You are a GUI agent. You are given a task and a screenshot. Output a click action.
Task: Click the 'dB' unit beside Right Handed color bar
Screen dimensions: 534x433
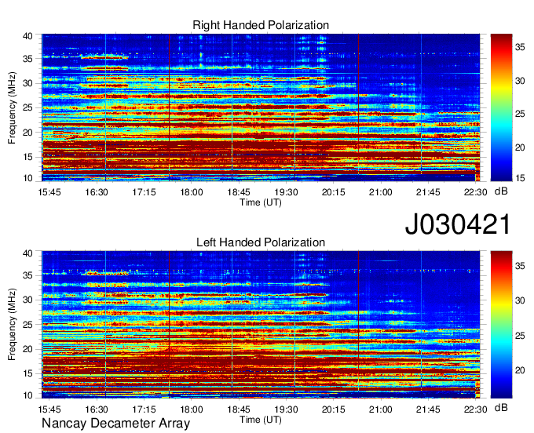coord(501,191)
